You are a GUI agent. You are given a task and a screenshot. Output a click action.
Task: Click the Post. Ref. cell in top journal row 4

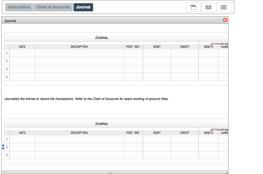[x=133, y=77]
